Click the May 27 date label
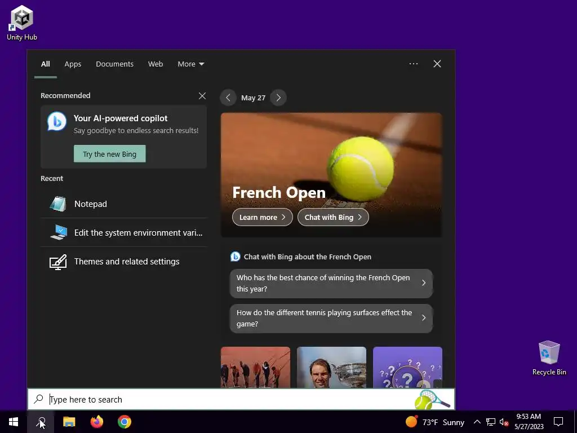577x433 pixels. coord(253,98)
